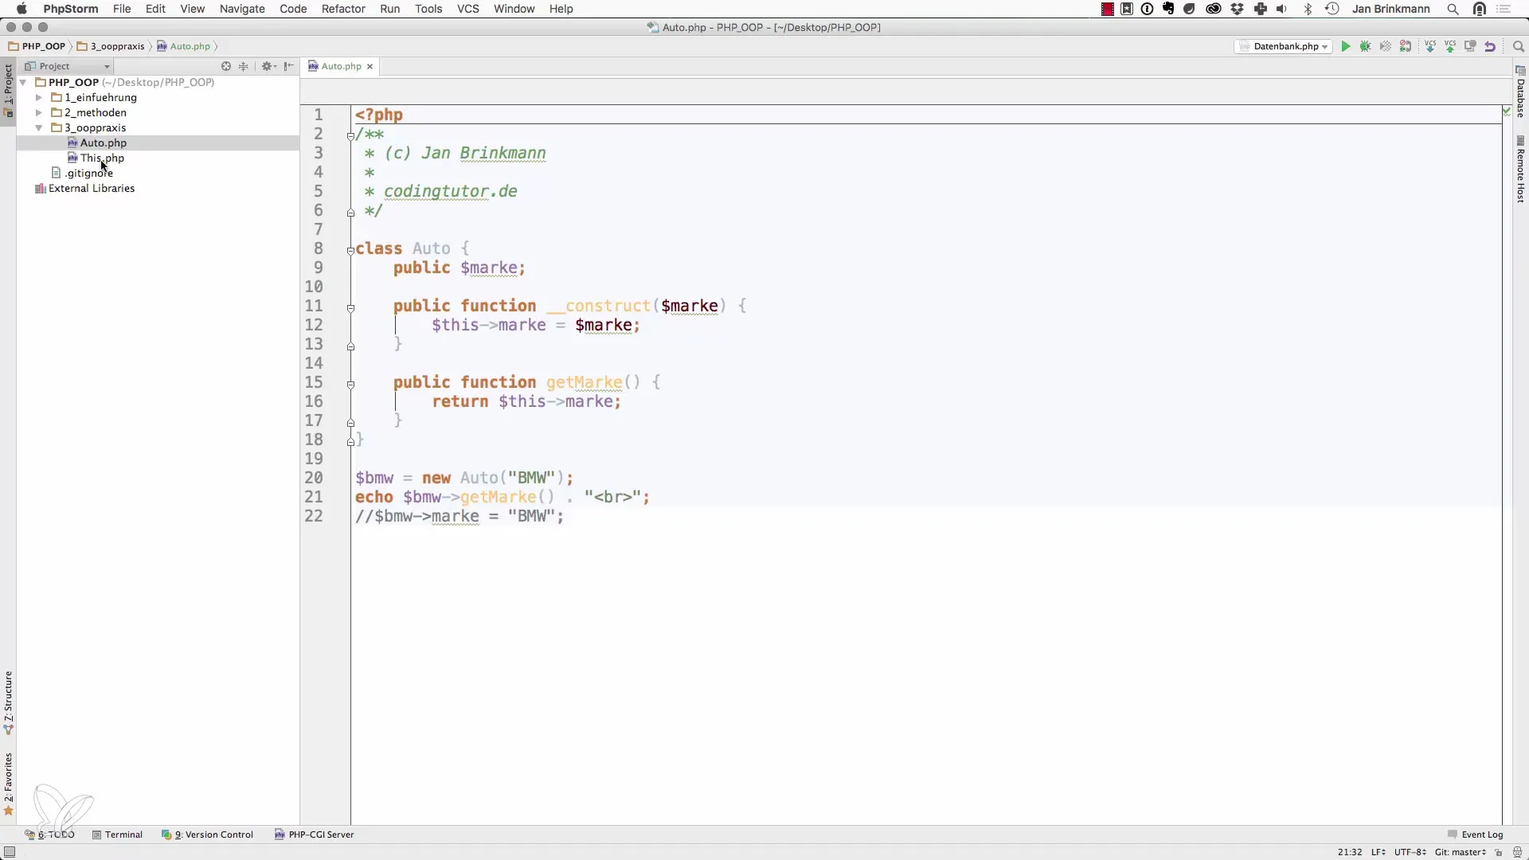The image size is (1529, 860).
Task: Toggle code fold at the doc comment start
Action: pyautogui.click(x=350, y=135)
